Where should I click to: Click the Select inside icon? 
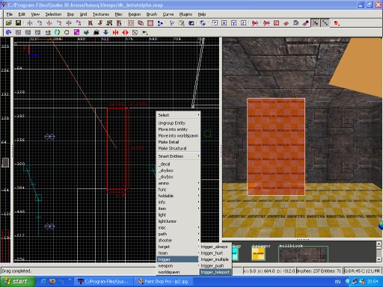tap(119, 23)
